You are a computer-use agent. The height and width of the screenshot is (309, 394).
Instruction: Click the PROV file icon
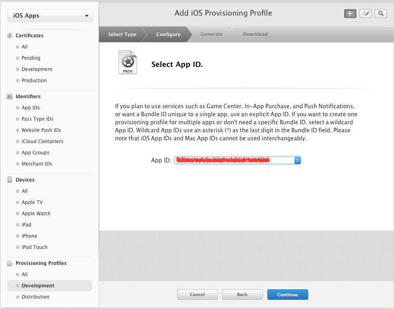pos(128,62)
